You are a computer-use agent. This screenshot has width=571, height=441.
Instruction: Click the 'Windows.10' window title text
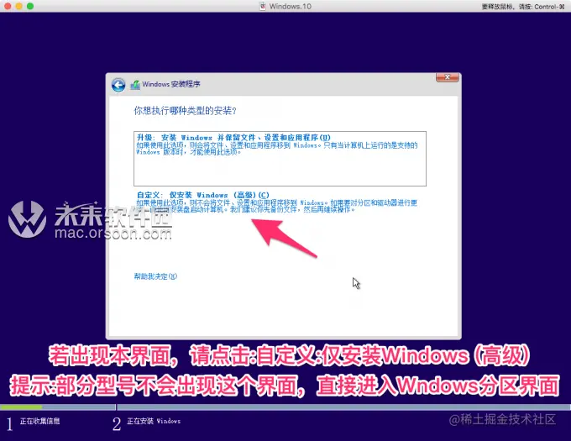tap(291, 6)
